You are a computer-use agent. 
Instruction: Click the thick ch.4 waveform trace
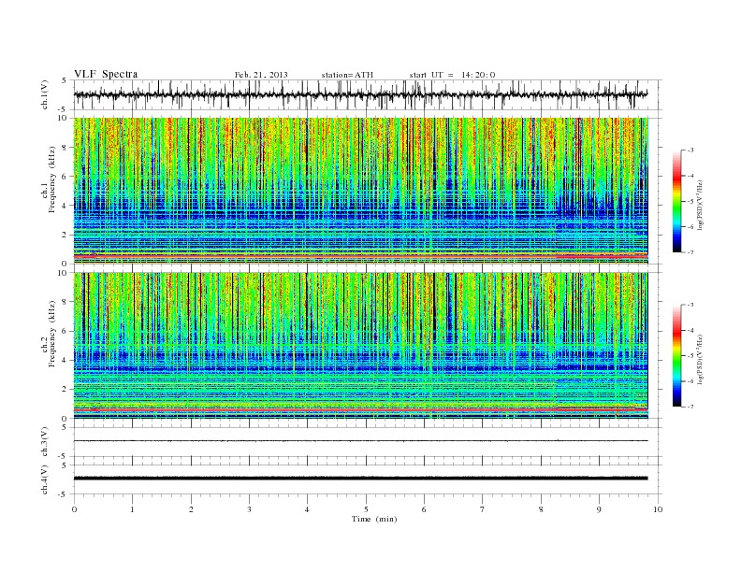(x=360, y=479)
